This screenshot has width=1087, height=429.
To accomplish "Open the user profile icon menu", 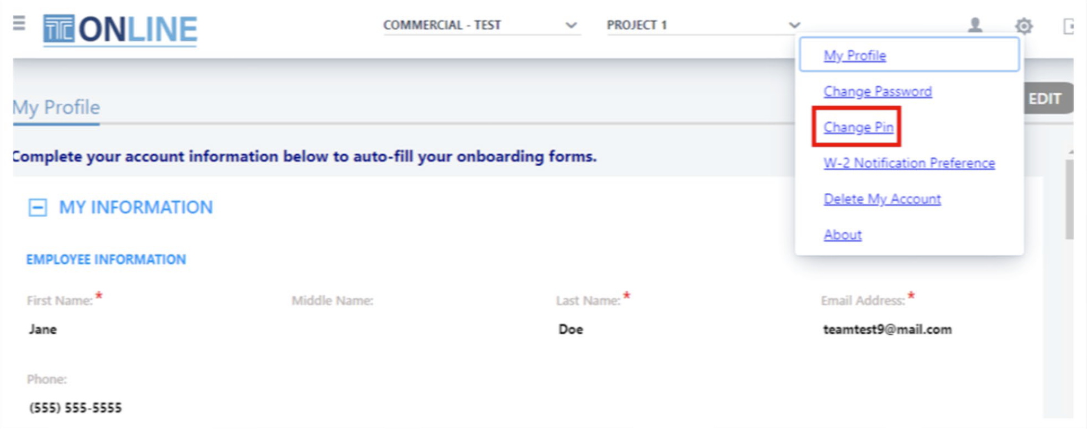I will (x=975, y=25).
